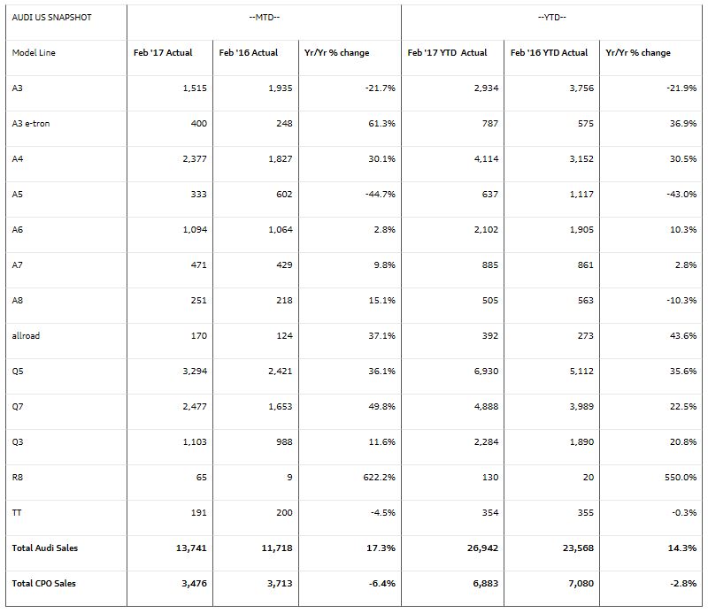Click the Feb '17 Actual column header
The image size is (708, 613).
(163, 52)
